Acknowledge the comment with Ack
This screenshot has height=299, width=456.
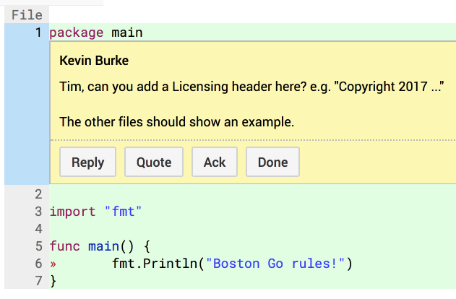(x=215, y=162)
